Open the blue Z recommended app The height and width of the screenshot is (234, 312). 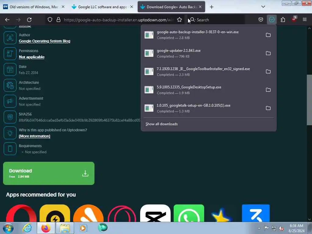256,213
